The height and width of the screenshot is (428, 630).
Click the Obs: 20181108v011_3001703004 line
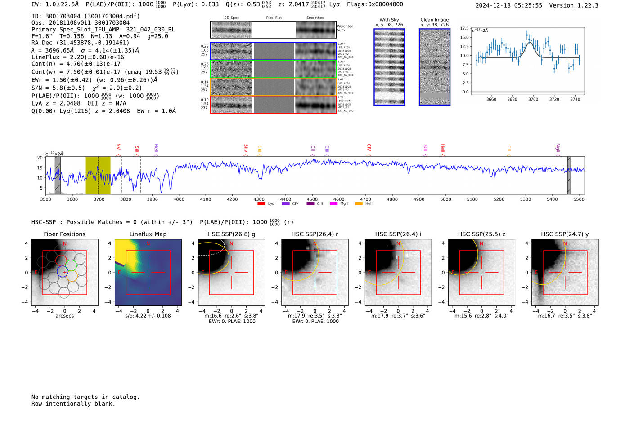pos(81,23)
